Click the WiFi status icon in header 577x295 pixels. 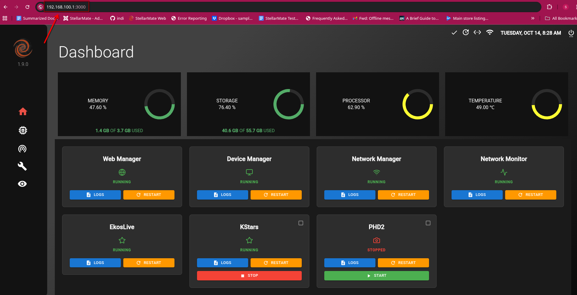tap(490, 33)
